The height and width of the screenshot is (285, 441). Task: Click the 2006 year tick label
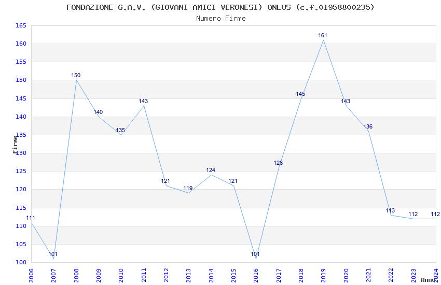click(x=31, y=275)
